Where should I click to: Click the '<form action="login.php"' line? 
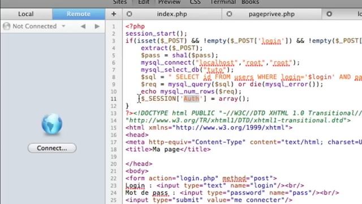201,178
